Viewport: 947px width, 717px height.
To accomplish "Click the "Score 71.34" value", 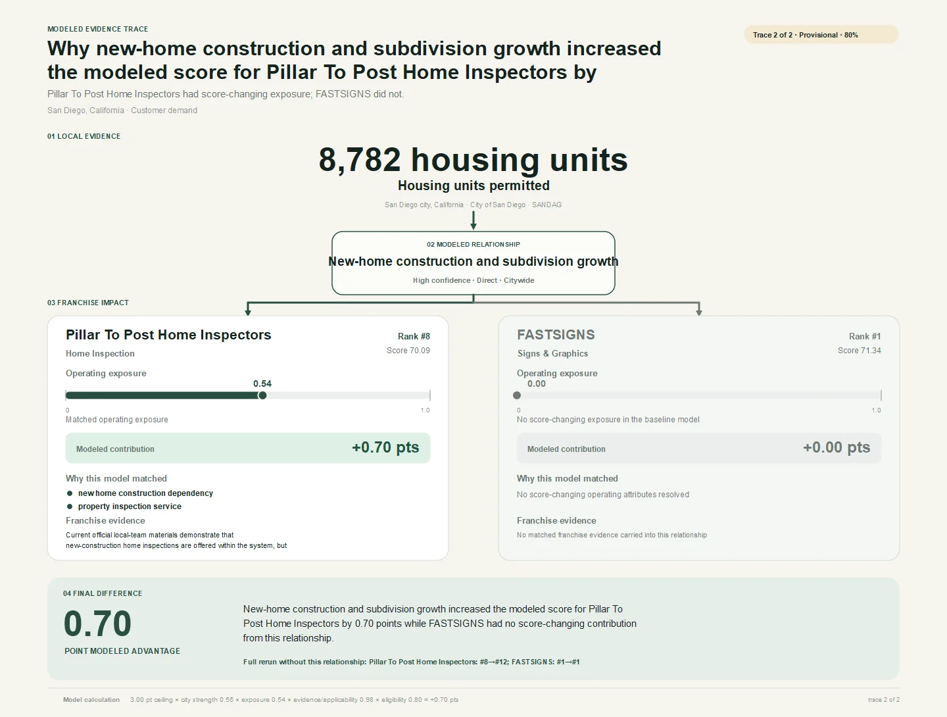I will (860, 351).
